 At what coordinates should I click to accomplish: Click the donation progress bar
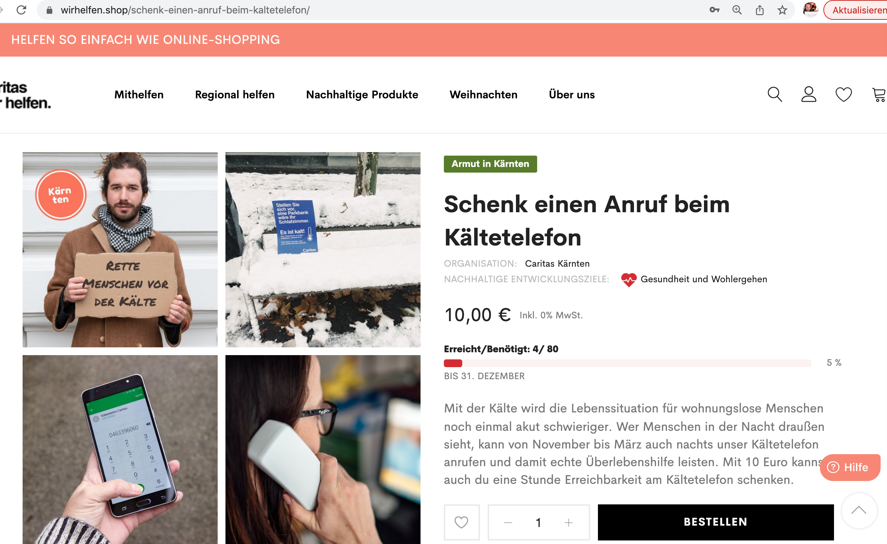[628, 363]
